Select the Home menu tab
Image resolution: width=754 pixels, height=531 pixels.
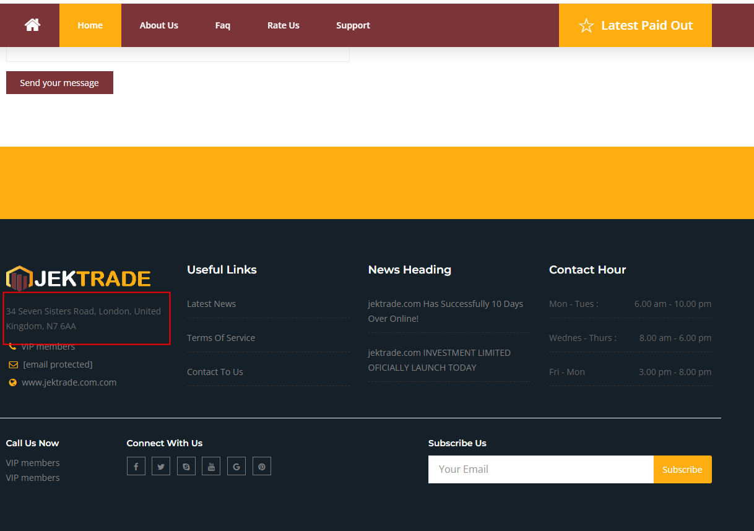pyautogui.click(x=90, y=25)
